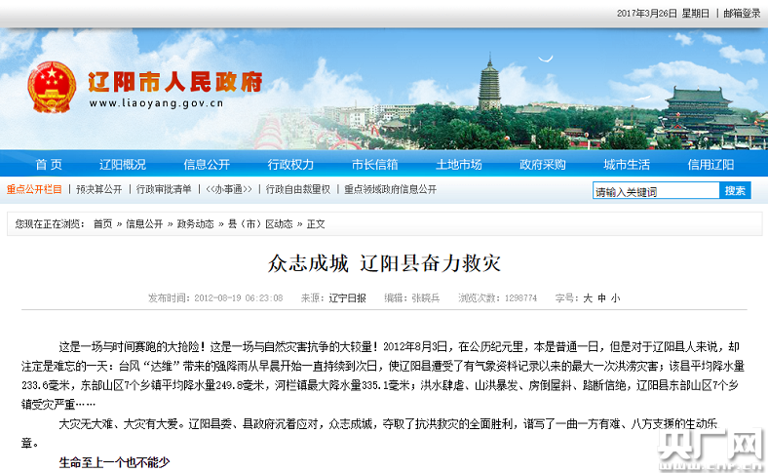This screenshot has width=768, height=473.
Task: Open the 邮箱登录 mailbox login link
Action: click(742, 14)
